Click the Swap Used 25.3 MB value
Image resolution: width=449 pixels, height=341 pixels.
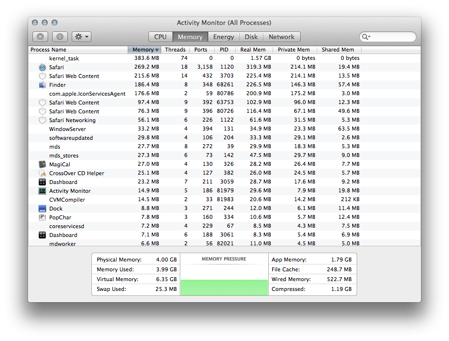point(166,289)
